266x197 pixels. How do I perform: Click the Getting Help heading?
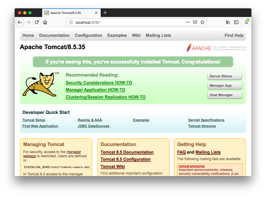[x=191, y=144]
